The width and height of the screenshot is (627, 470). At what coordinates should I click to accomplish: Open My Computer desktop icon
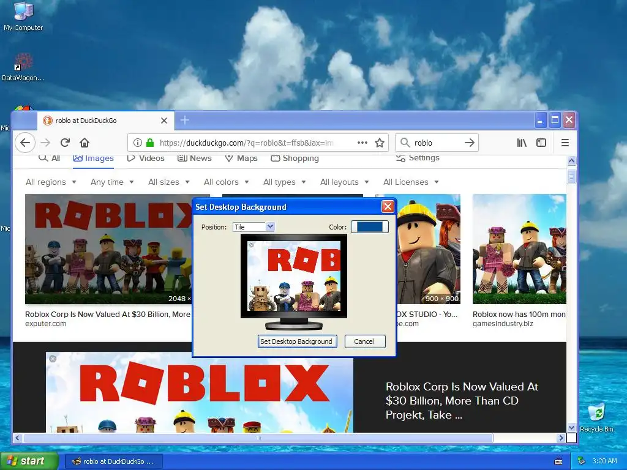(x=23, y=17)
